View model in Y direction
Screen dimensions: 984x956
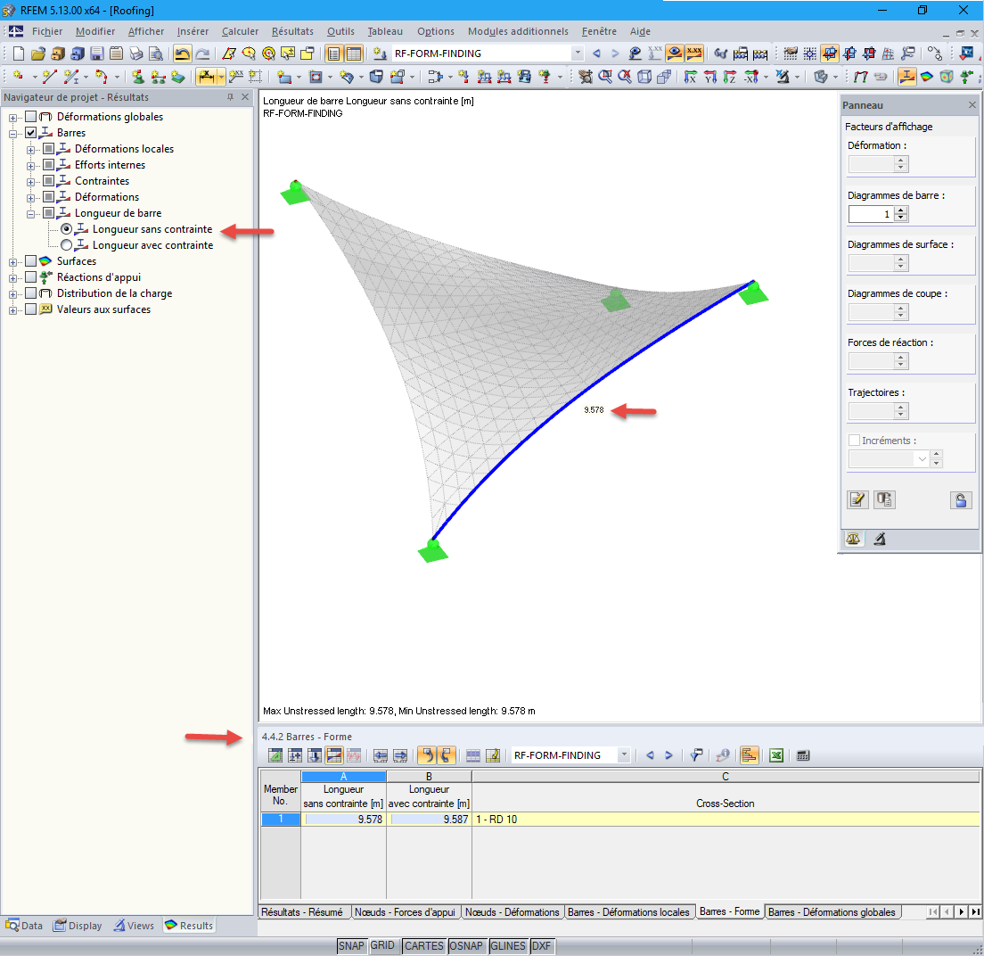point(710,77)
